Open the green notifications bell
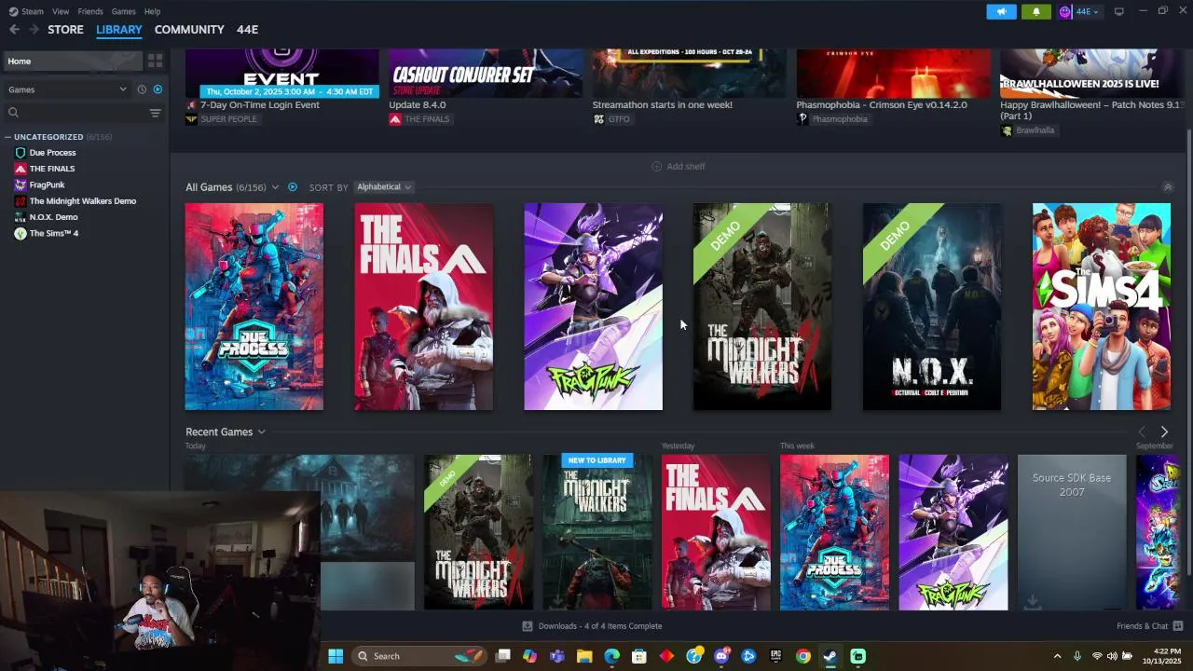 [1036, 11]
